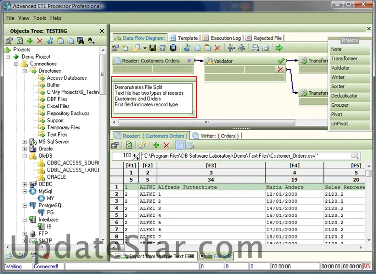Click the red delete X in diagram toolbar
The height and width of the screenshot is (274, 376).
pos(217,48)
